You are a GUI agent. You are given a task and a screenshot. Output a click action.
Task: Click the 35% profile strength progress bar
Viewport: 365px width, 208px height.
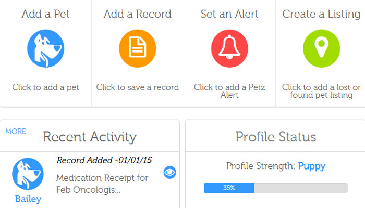[275, 188]
